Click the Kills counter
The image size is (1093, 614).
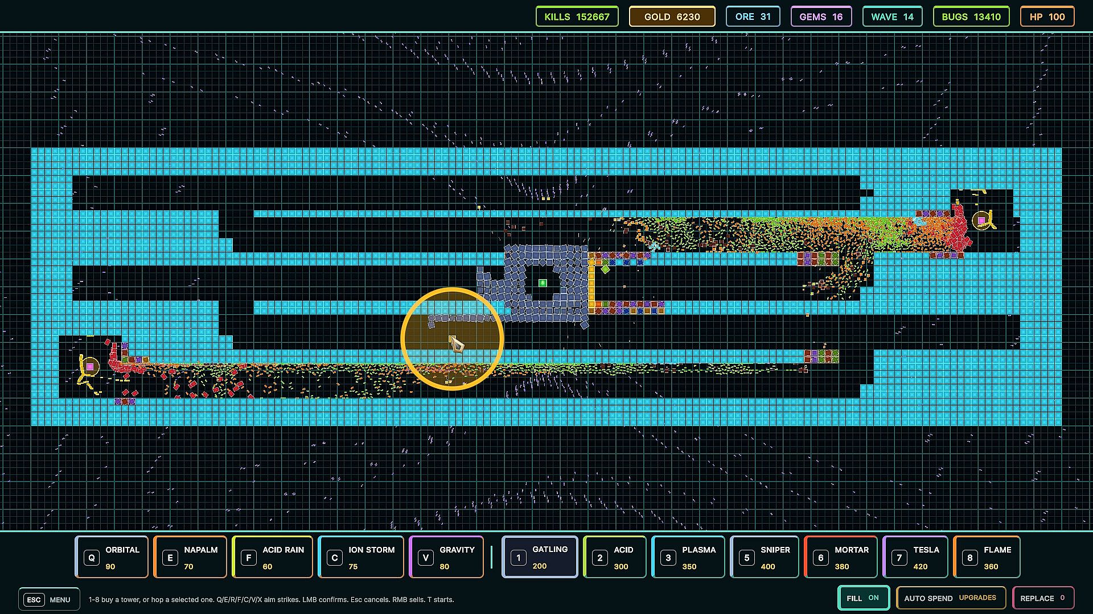[577, 16]
